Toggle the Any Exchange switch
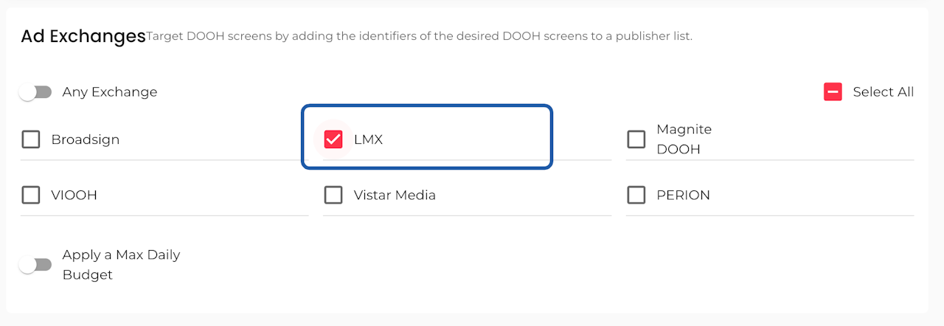This screenshot has width=944, height=326. pyautogui.click(x=35, y=92)
